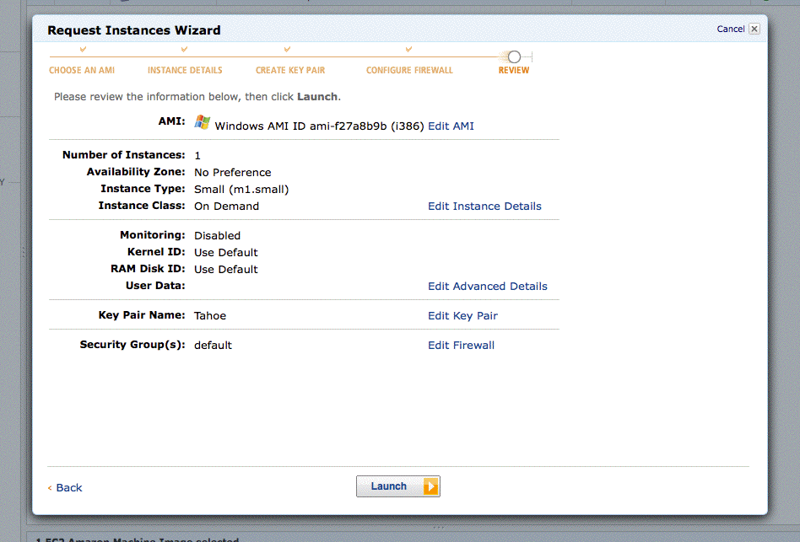Image resolution: width=800 pixels, height=542 pixels.
Task: Click the Cancel link in the header
Action: (730, 29)
